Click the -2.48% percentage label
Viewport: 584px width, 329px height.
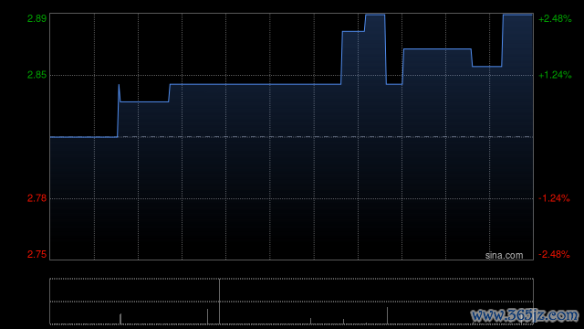554,254
